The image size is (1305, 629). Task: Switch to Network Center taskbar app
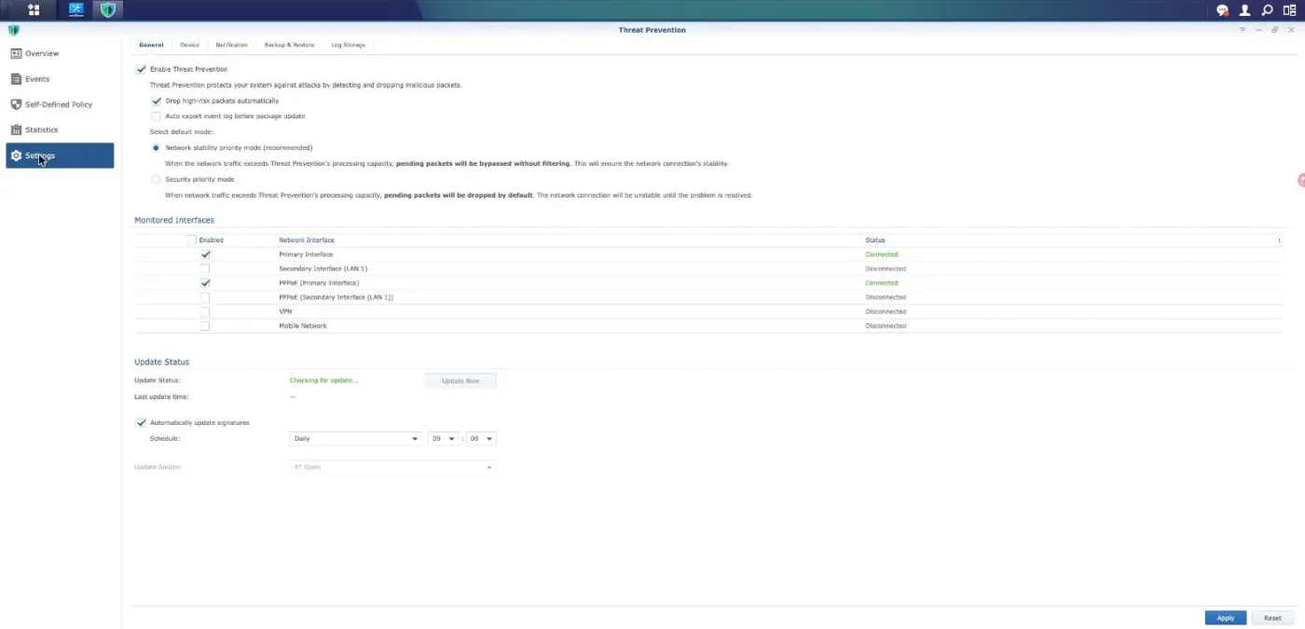point(76,10)
